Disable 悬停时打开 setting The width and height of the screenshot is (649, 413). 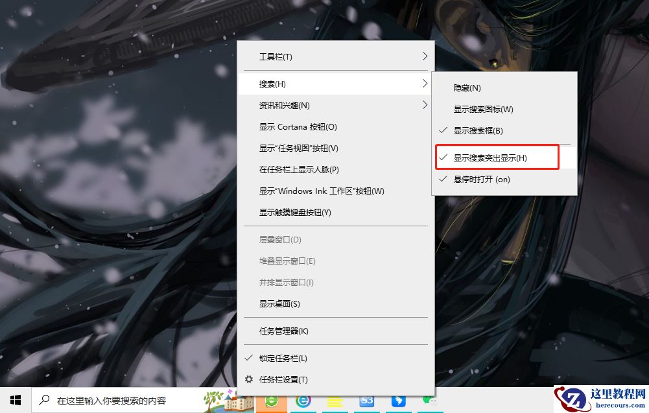point(480,179)
